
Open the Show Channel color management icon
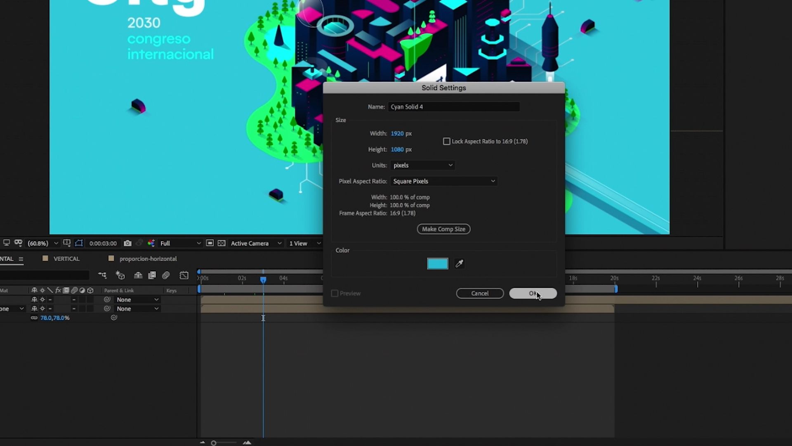pyautogui.click(x=151, y=243)
